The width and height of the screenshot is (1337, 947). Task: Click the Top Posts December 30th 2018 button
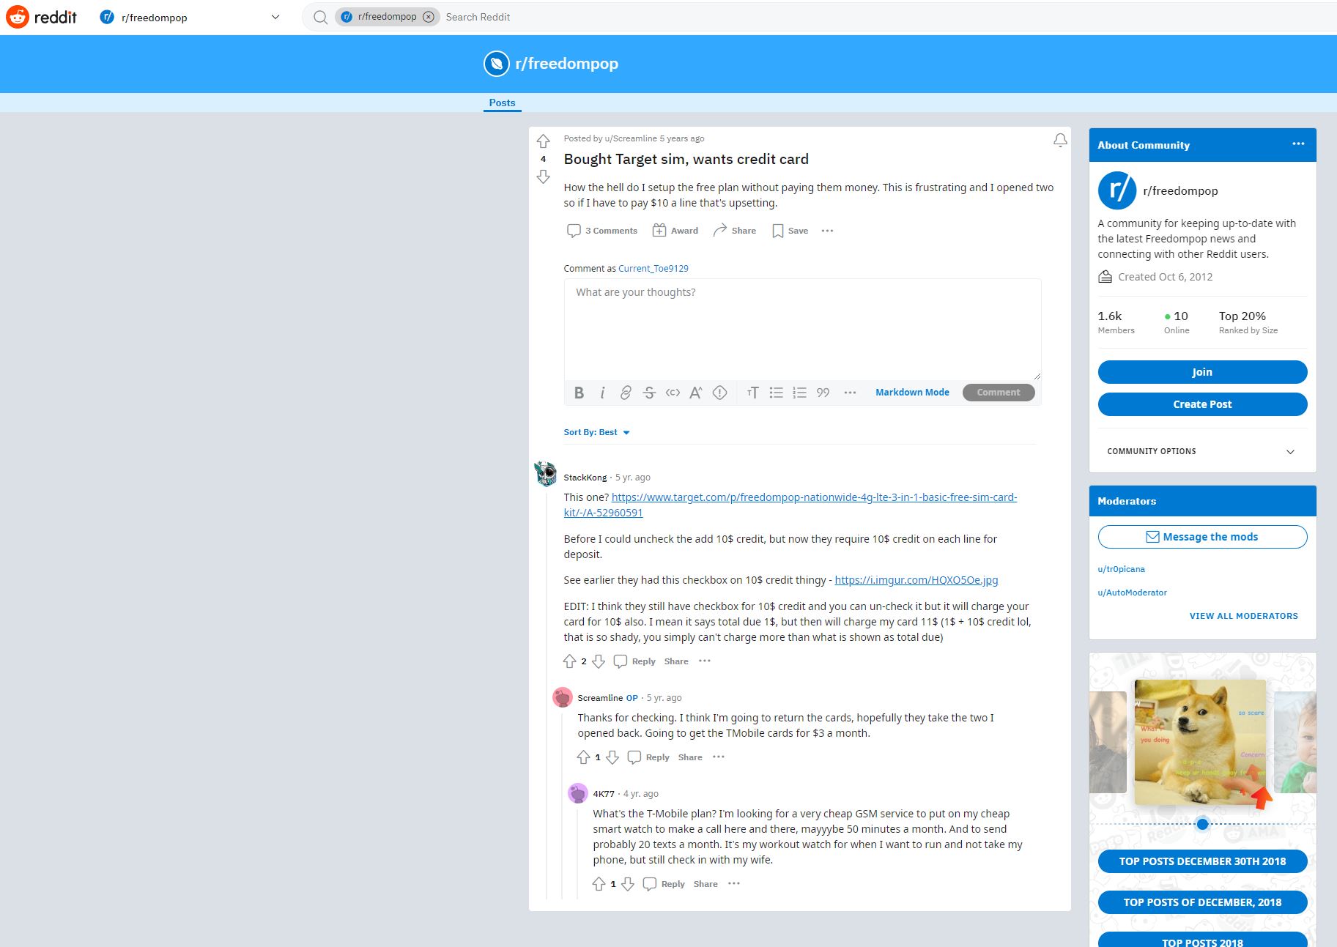point(1202,861)
